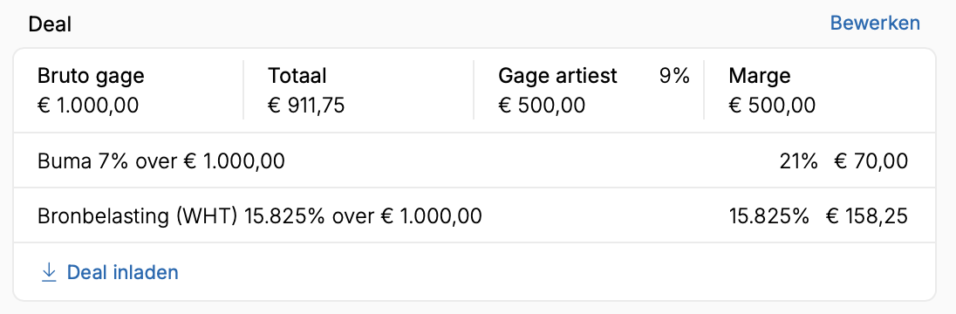Select the Bruto gage label
The image size is (956, 314).
(91, 76)
